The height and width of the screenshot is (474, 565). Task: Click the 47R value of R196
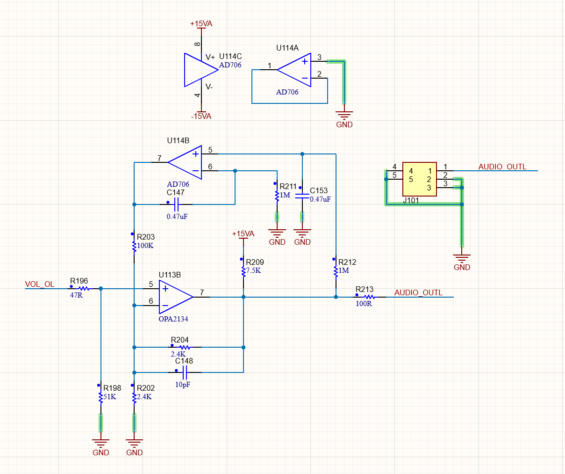tap(76, 295)
